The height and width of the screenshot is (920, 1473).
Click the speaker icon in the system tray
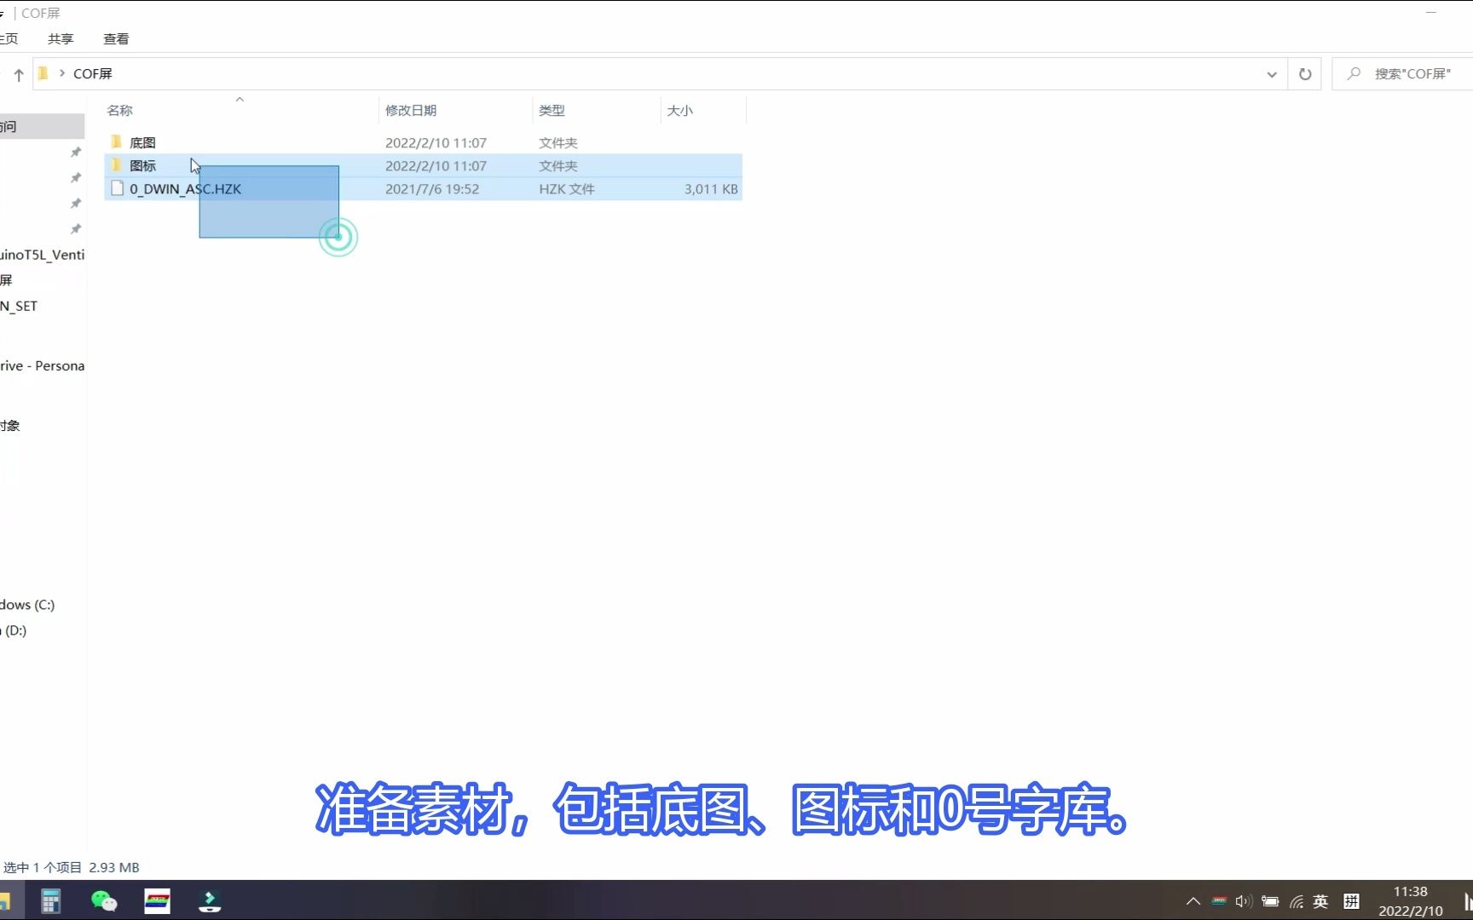(x=1242, y=901)
